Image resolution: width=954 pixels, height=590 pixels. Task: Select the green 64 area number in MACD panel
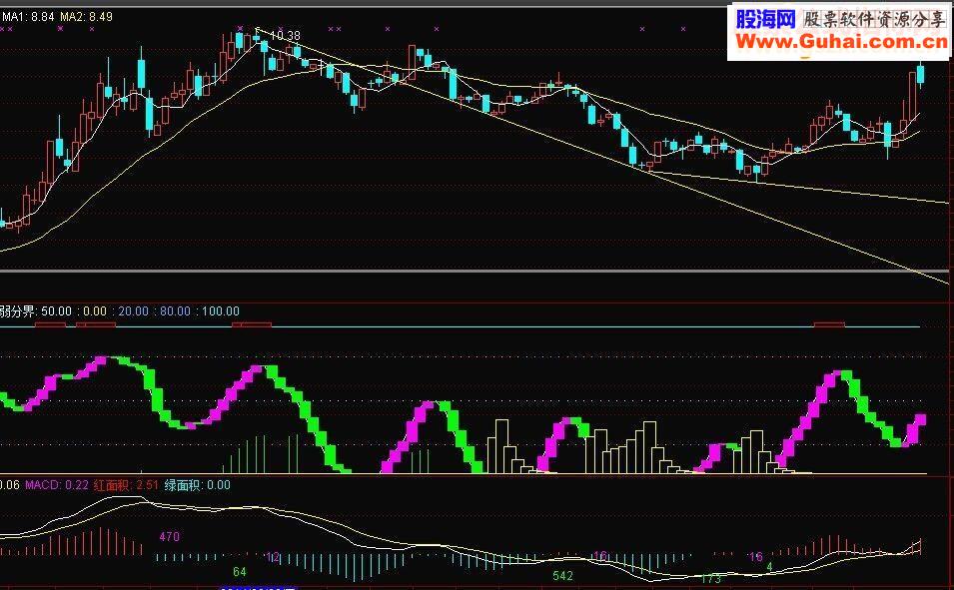coord(240,572)
